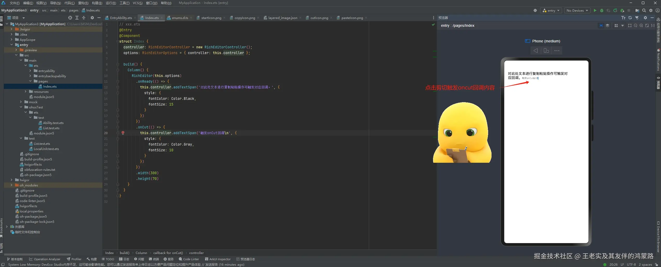The image size is (661, 267).
Task: Open IDE settings gear in main toolbar
Action: (651, 10)
